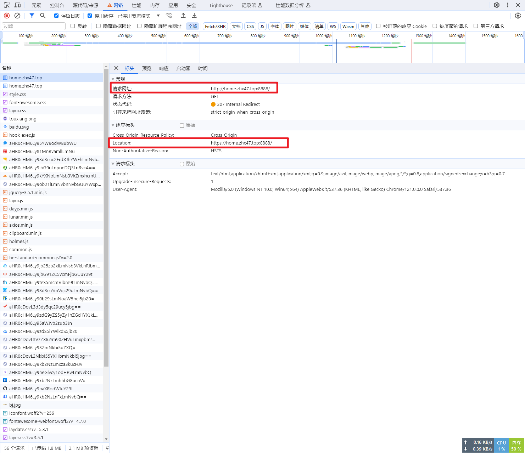Select style.css request
The width and height of the screenshot is (525, 453).
[52, 94]
